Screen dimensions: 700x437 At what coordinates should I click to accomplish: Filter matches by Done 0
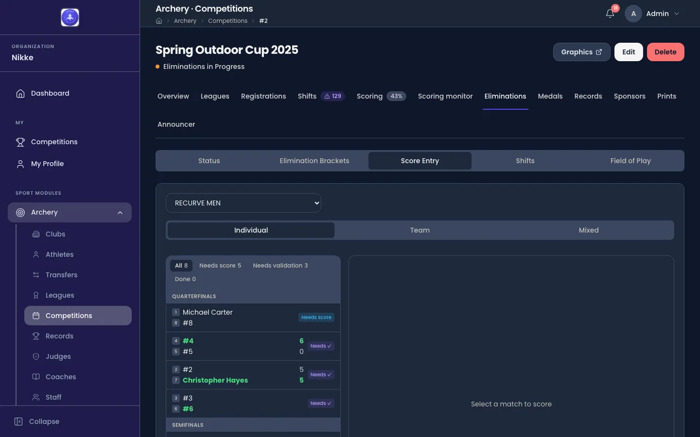(x=185, y=279)
